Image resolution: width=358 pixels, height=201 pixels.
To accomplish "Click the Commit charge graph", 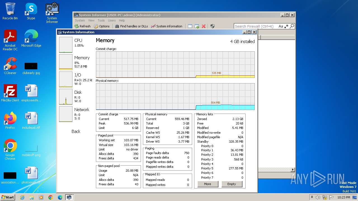I will tap(175, 64).
